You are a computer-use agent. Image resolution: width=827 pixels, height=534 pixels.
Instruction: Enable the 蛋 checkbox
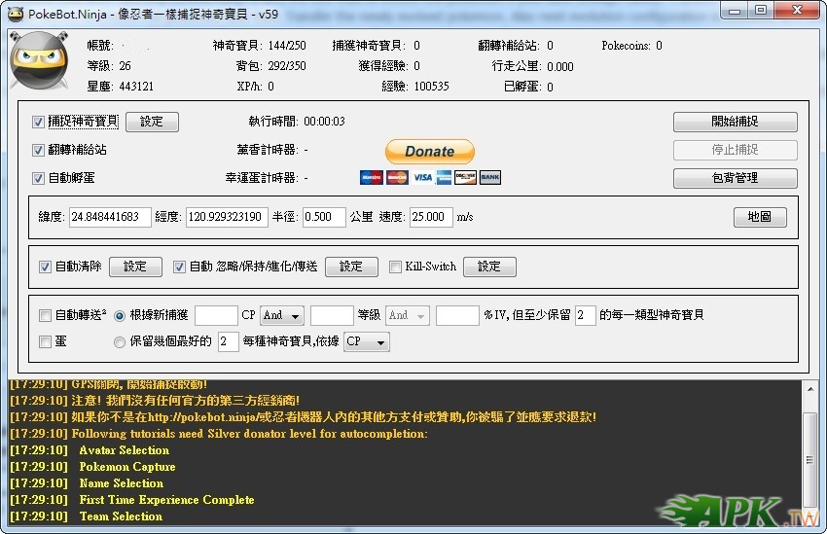(x=45, y=342)
